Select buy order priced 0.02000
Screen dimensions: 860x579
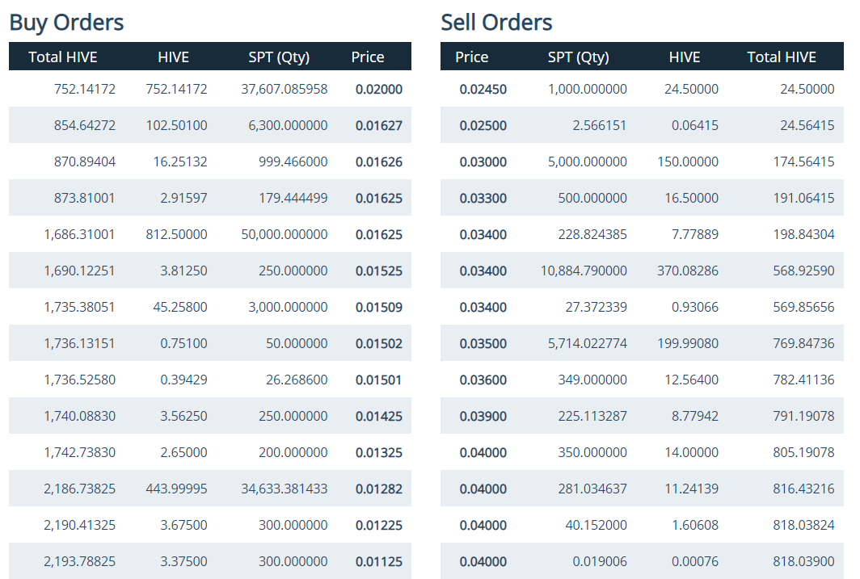pyautogui.click(x=210, y=89)
